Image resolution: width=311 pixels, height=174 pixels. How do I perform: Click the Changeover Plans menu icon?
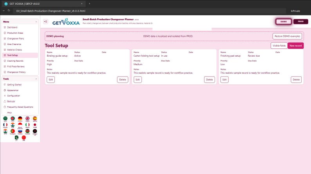pos(5,39)
